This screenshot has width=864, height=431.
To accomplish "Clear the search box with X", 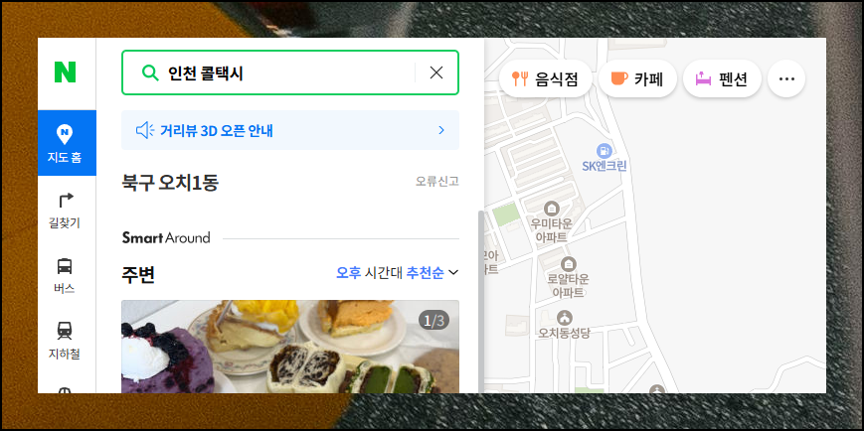I will pos(436,72).
